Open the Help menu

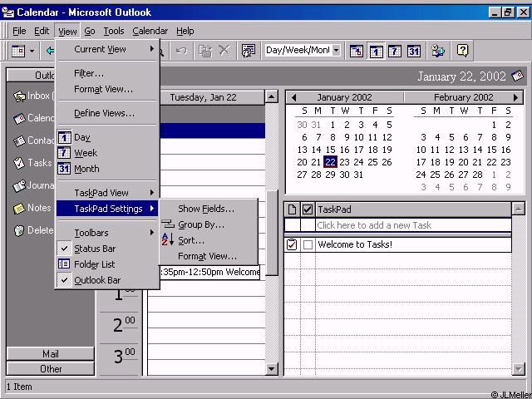(185, 32)
